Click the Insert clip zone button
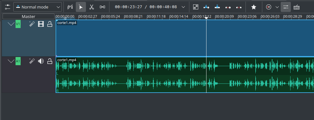The width and height of the screenshot is (314, 120). click(206, 7)
